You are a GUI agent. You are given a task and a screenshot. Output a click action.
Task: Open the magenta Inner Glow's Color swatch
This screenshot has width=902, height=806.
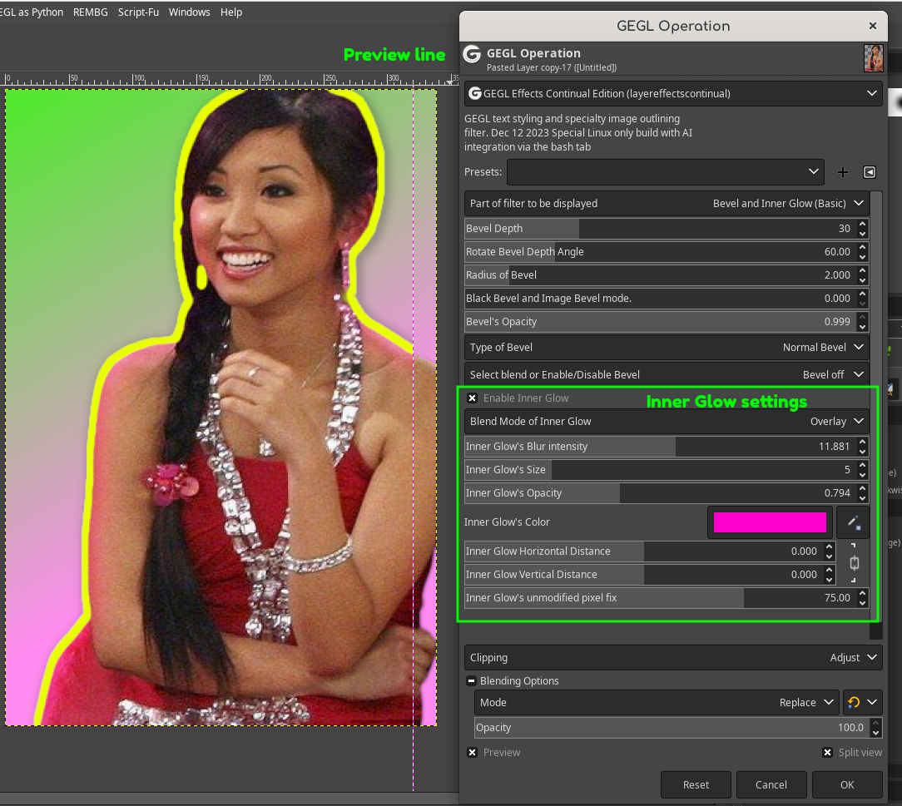[770, 522]
